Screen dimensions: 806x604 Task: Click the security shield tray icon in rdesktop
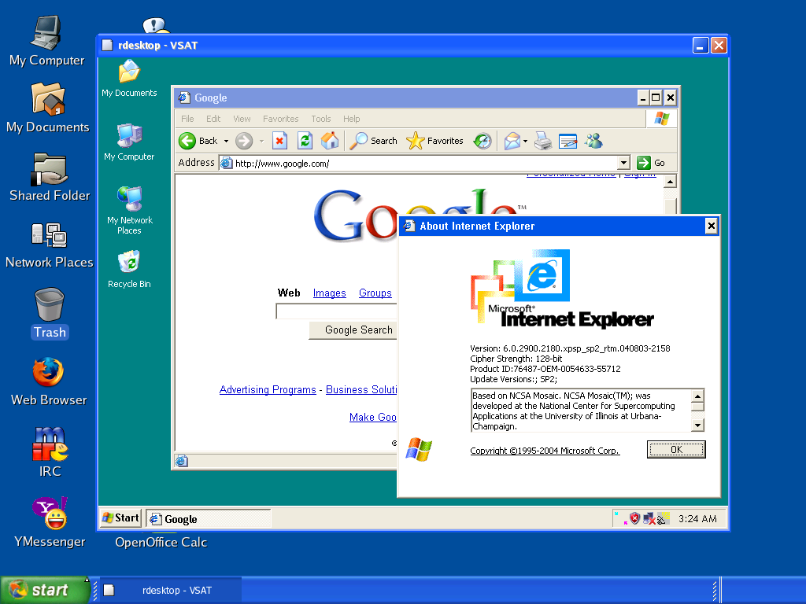pos(635,519)
